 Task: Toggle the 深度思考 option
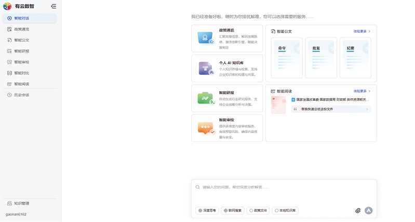[207, 211]
